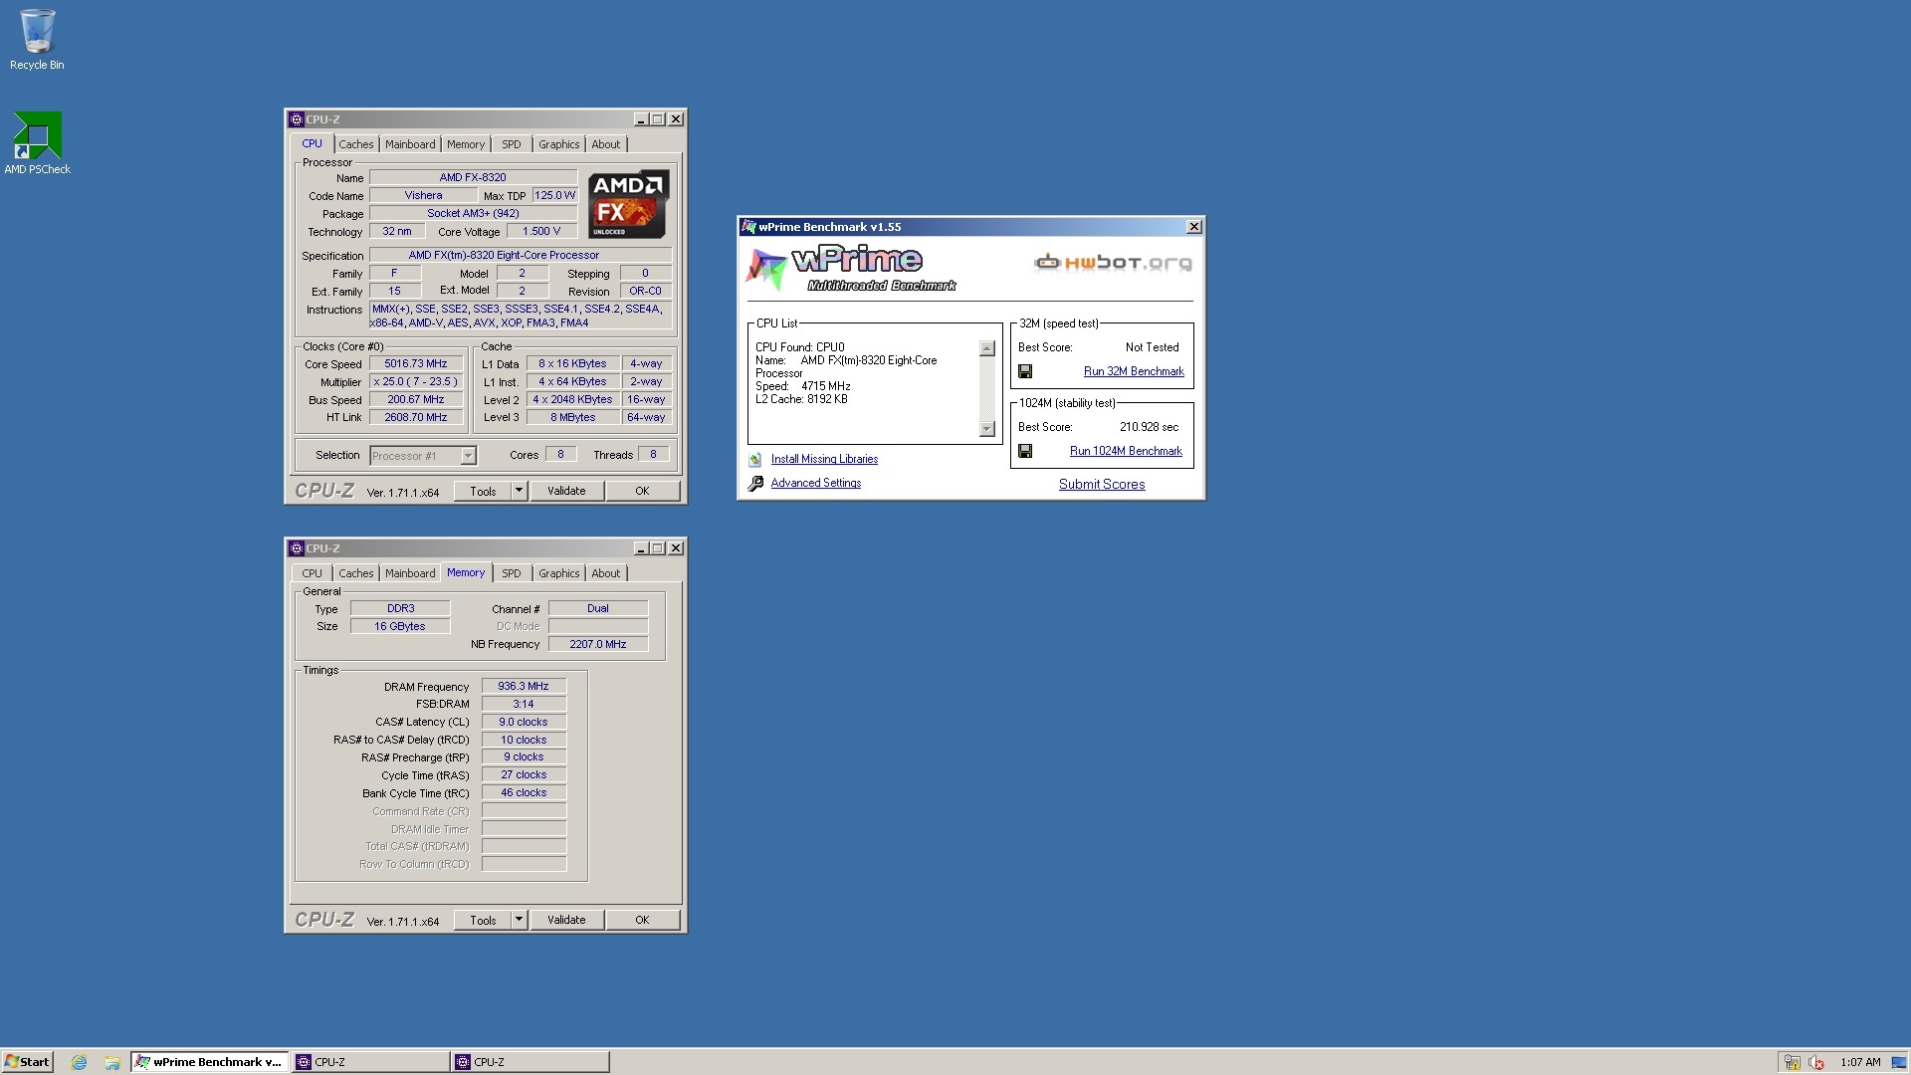Click the wPrime title bar icon
The height and width of the screenshot is (1075, 1911).
pos(748,227)
